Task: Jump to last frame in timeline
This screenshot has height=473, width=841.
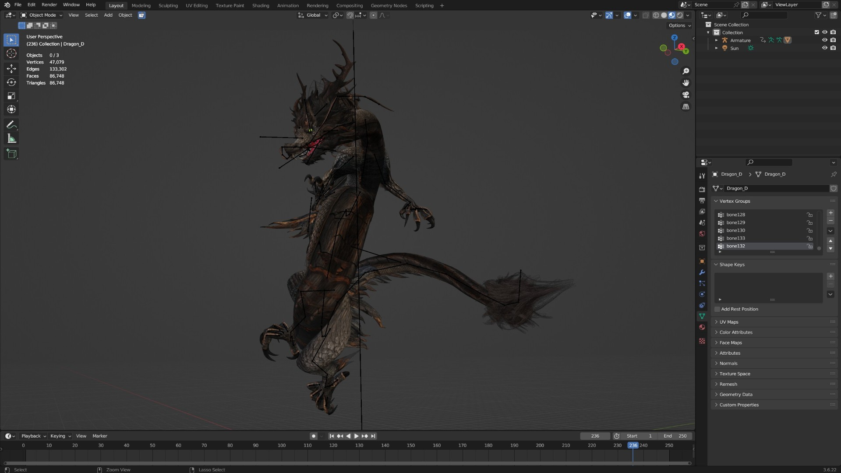Action: [x=373, y=436]
